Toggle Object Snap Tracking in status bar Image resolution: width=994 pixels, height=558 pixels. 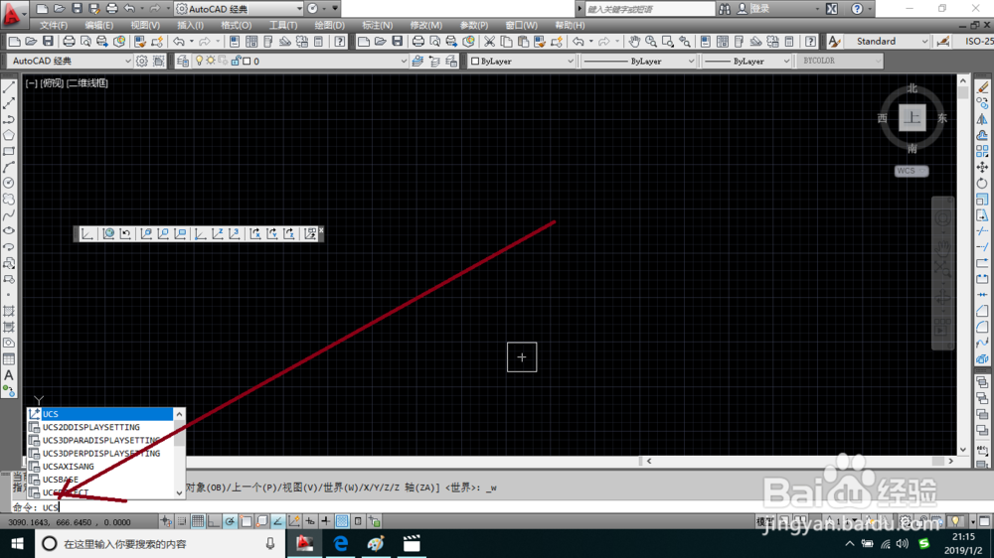coord(277,521)
